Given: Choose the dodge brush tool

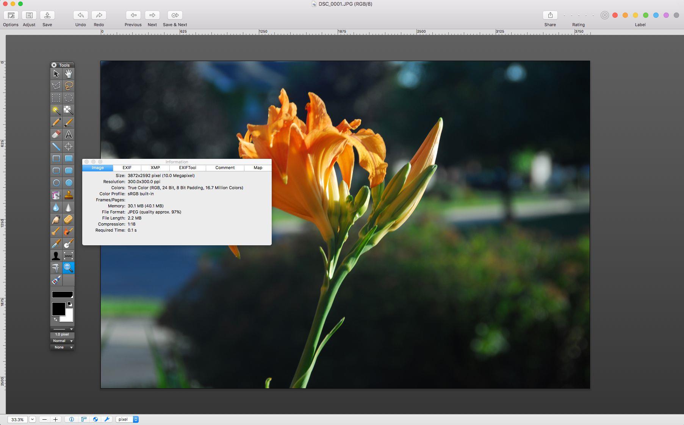Looking at the screenshot, I should (56, 231).
